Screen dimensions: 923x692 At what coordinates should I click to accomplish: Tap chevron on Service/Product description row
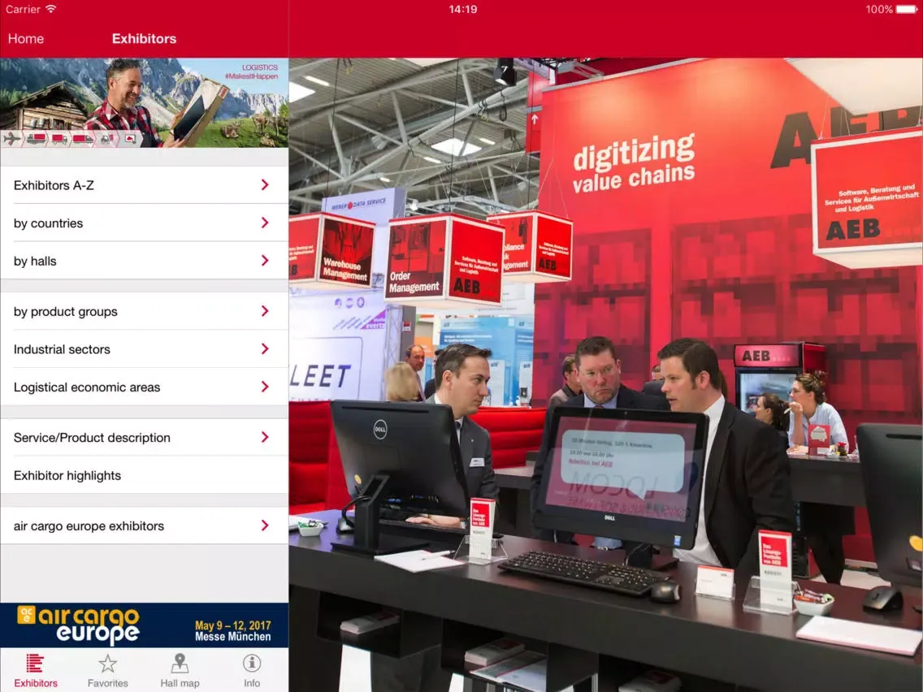coord(265,437)
